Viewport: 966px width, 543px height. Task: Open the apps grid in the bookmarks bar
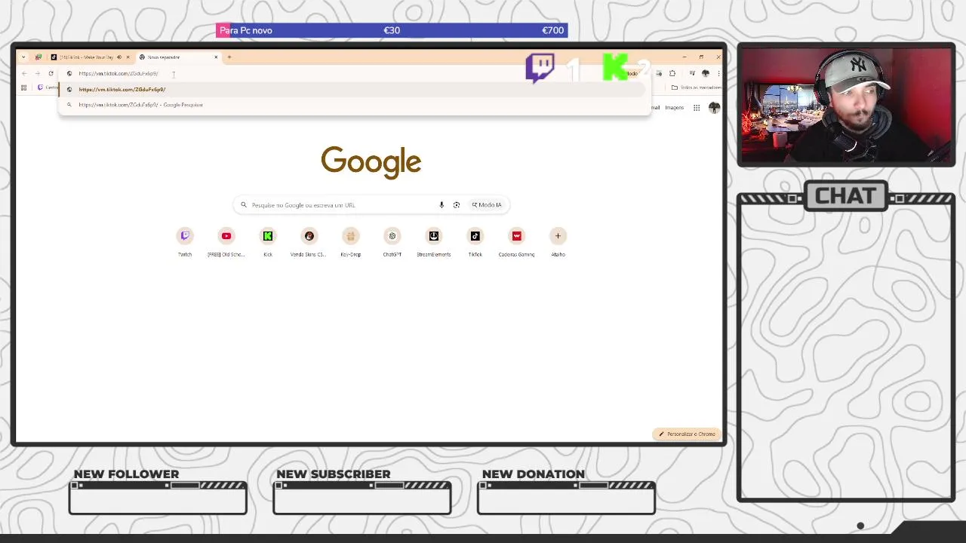click(24, 87)
